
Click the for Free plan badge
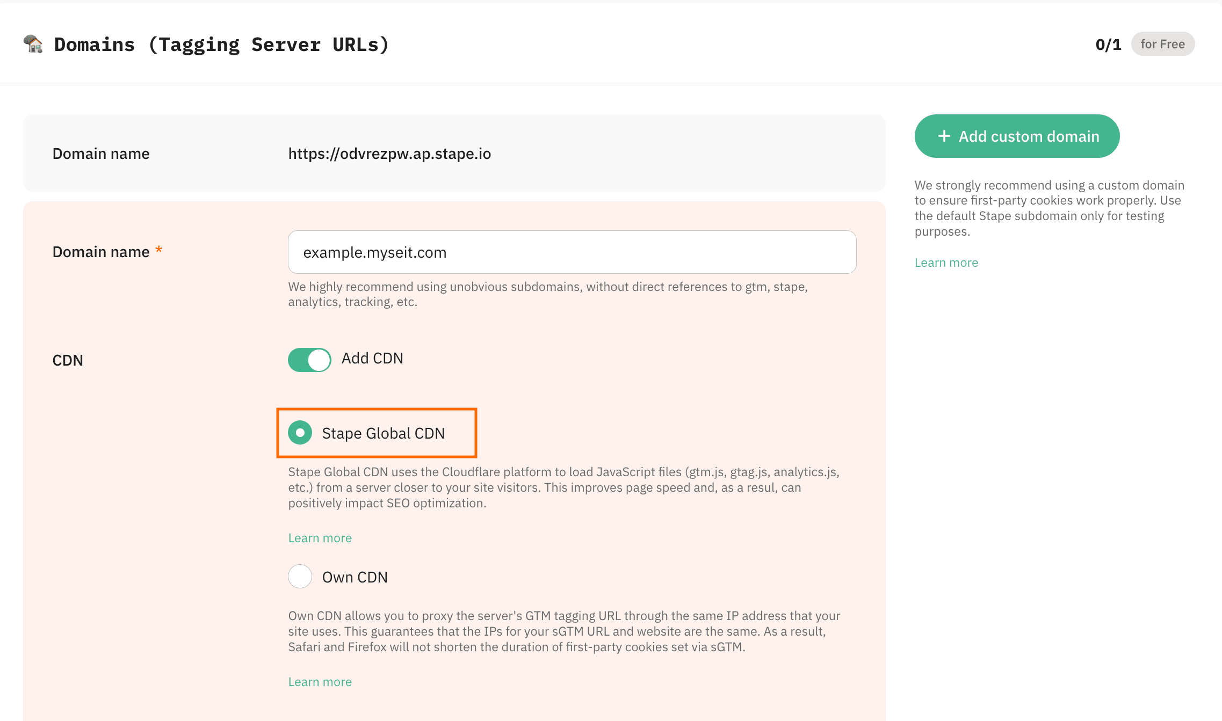tap(1162, 44)
